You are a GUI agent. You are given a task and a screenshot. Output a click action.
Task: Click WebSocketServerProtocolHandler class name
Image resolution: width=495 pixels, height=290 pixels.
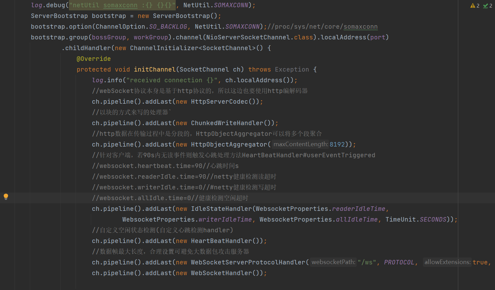(248, 262)
